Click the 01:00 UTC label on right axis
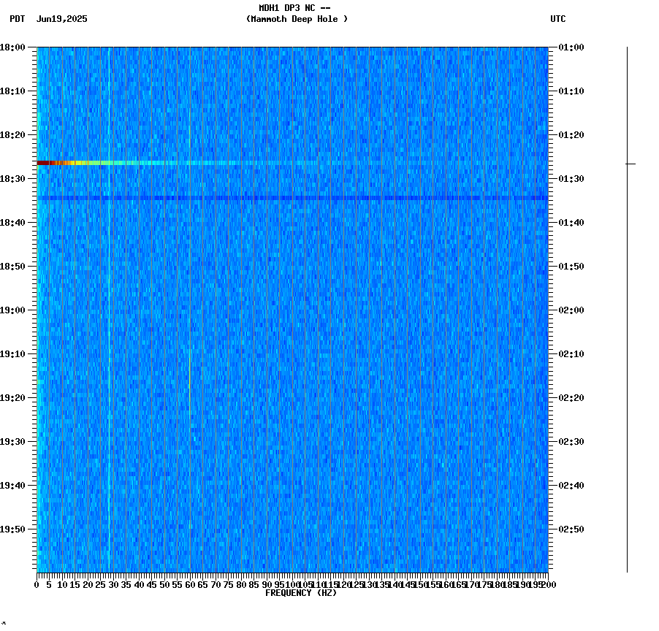Image resolution: width=659 pixels, height=631 pixels. coord(569,47)
